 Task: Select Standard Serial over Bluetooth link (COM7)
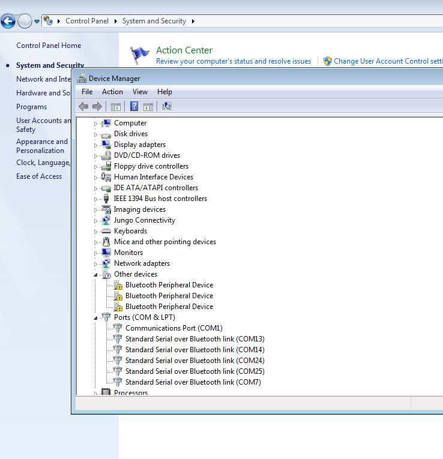(x=193, y=382)
